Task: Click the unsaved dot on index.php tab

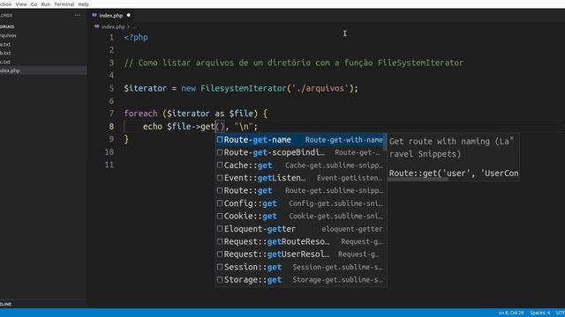Action: (129, 16)
